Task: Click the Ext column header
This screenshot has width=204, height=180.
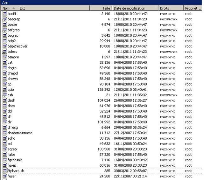Action: (22, 8)
